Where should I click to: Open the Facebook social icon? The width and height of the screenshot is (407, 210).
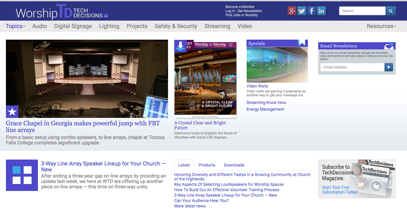[x=312, y=11]
